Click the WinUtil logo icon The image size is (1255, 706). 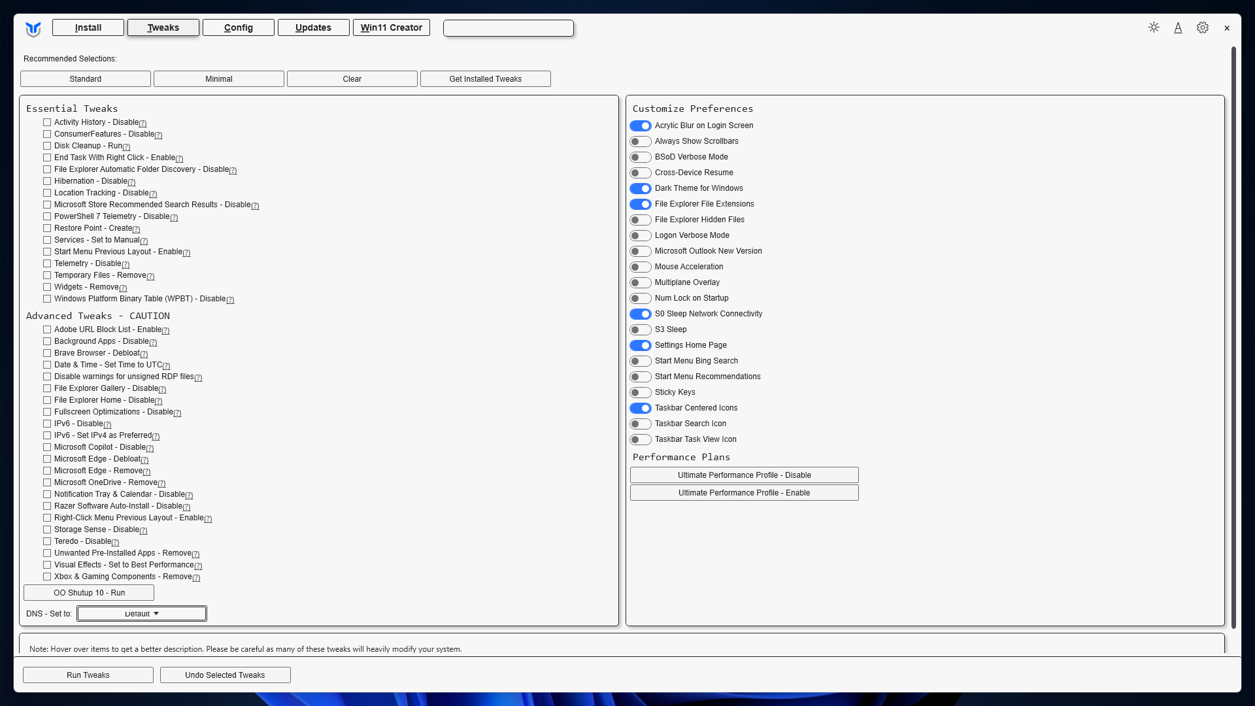pyautogui.click(x=33, y=29)
